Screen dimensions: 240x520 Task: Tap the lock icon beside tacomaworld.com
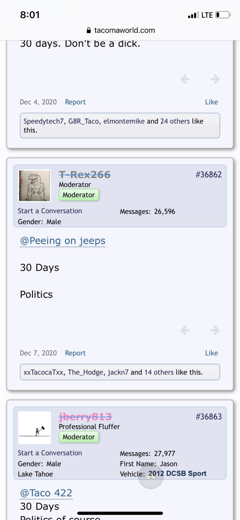pyautogui.click(x=89, y=30)
